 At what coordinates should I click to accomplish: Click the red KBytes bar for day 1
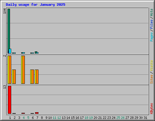point(9,100)
